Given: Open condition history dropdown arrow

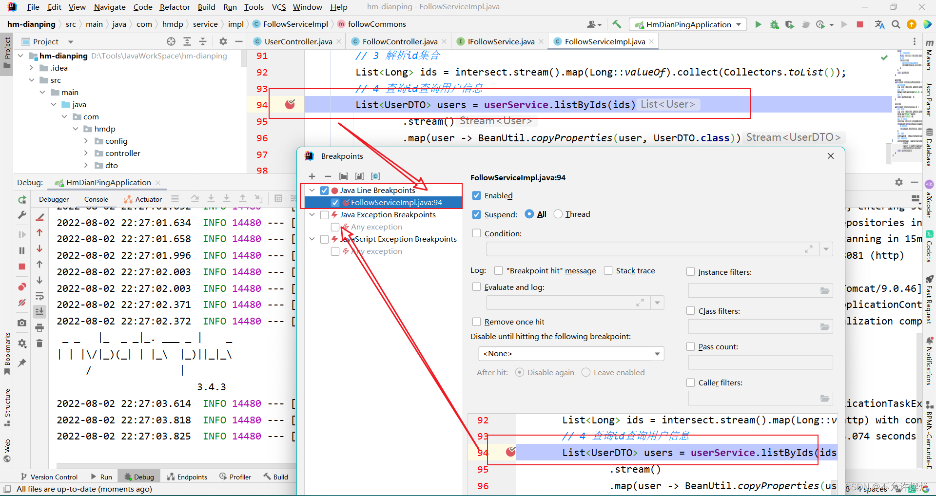Looking at the screenshot, I should (826, 249).
